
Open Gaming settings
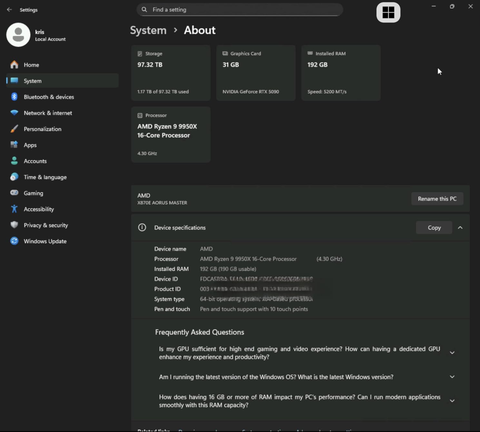pyautogui.click(x=63, y=193)
